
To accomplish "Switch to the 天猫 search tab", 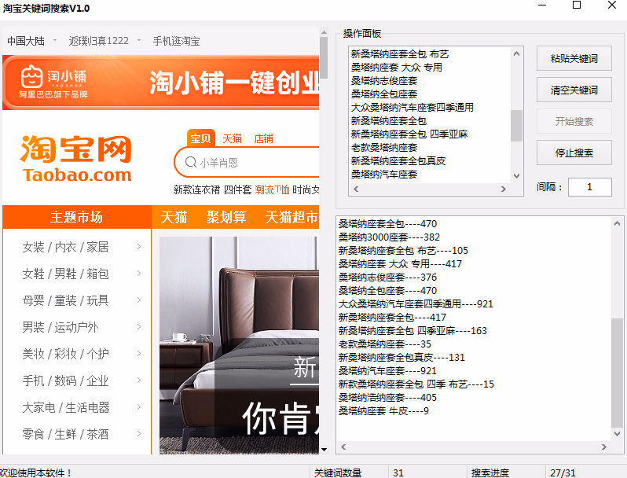I will click(232, 139).
